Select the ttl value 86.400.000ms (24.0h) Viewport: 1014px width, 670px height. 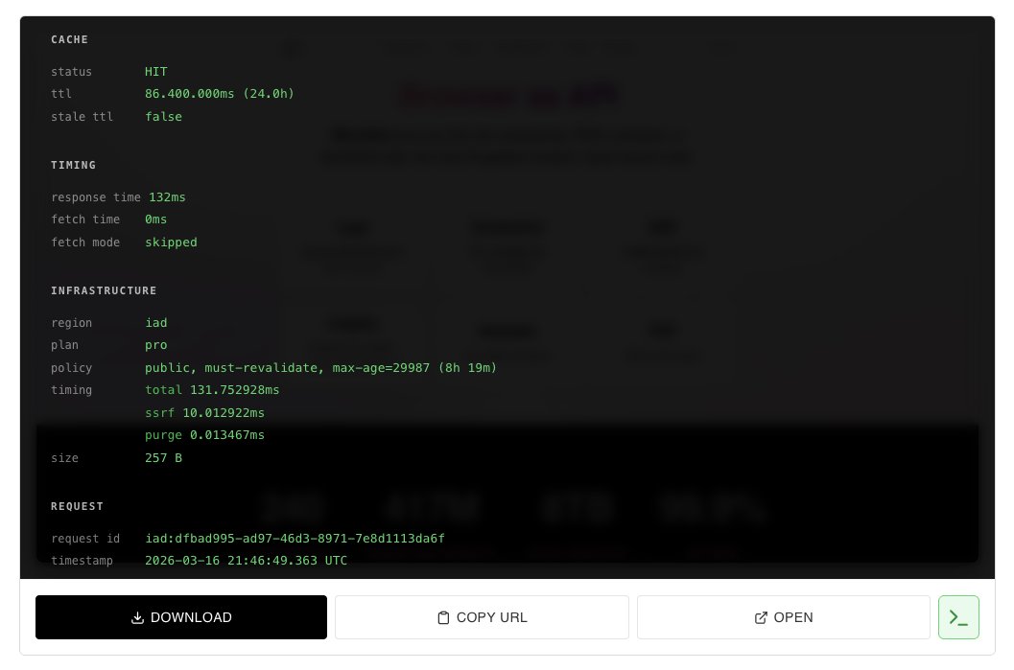(220, 94)
